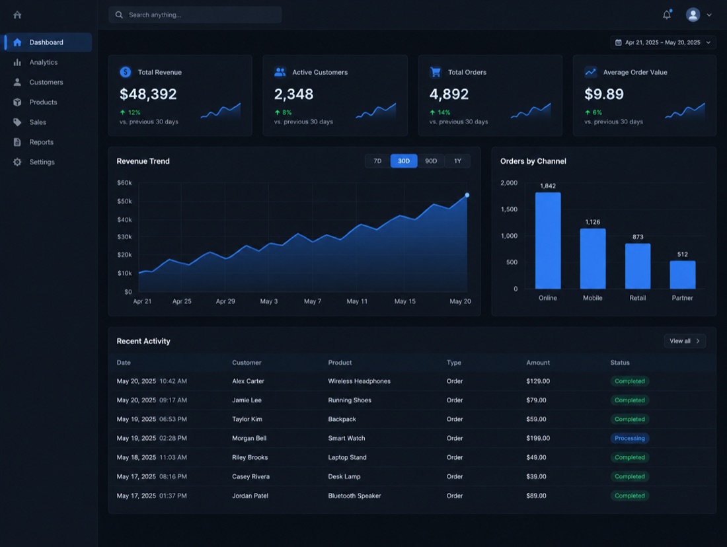Click the endpoint dot on Revenue Trend line
Screen dimensions: 727x547
tap(467, 195)
